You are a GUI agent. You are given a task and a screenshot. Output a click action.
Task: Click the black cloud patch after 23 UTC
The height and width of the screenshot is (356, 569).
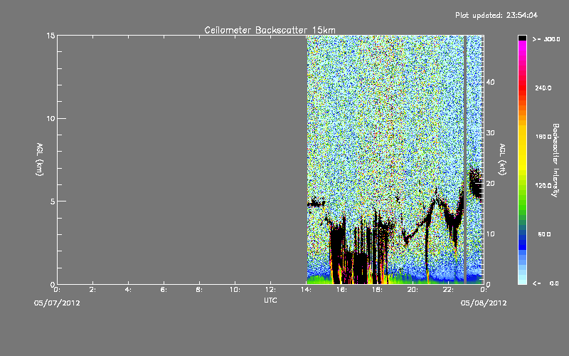point(475,184)
